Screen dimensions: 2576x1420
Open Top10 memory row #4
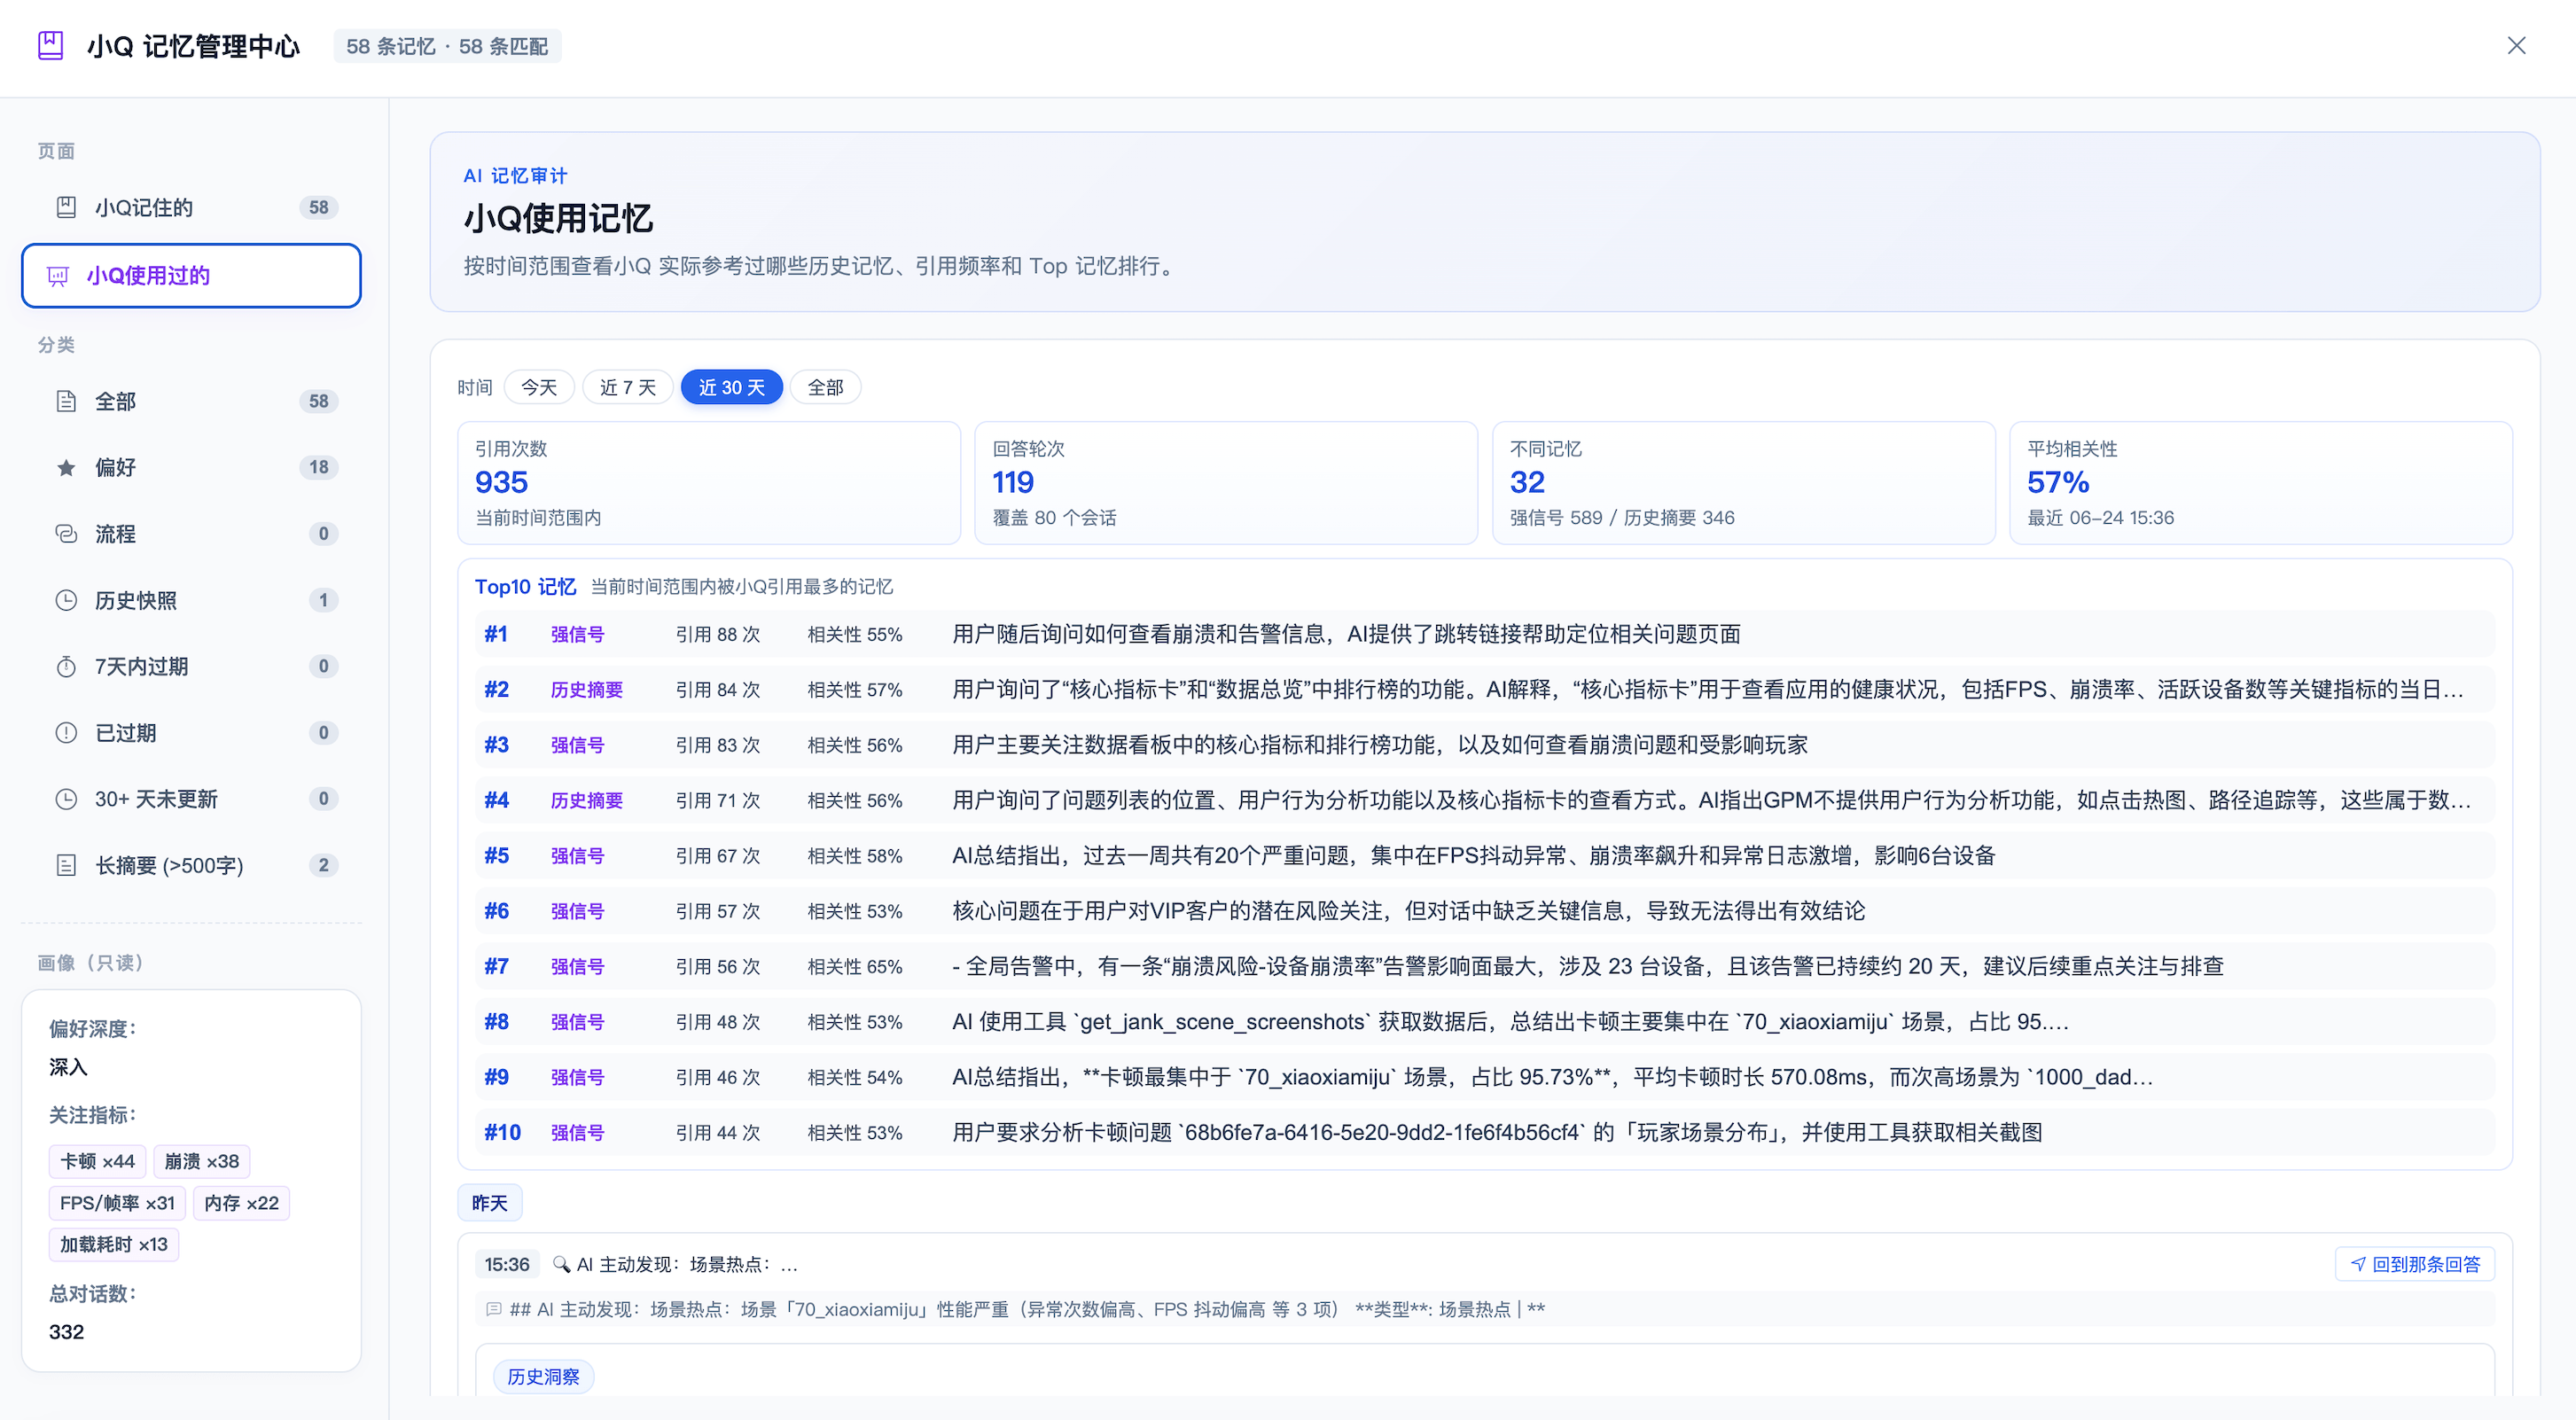click(1484, 800)
